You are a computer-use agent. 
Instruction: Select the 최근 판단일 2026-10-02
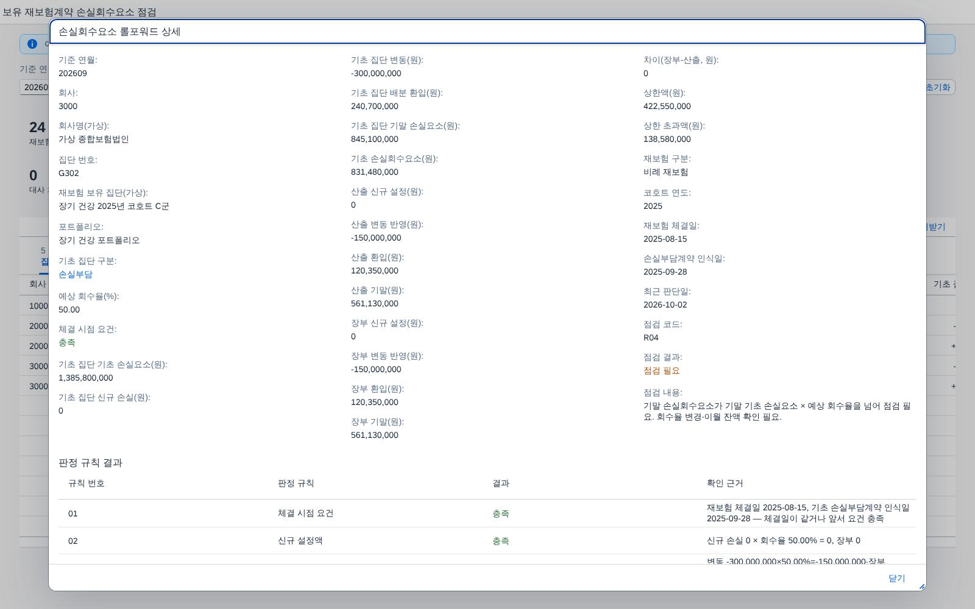point(665,304)
